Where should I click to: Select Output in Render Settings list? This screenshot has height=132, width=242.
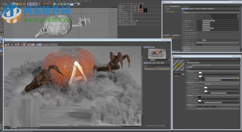pyautogui.click(x=168, y=9)
